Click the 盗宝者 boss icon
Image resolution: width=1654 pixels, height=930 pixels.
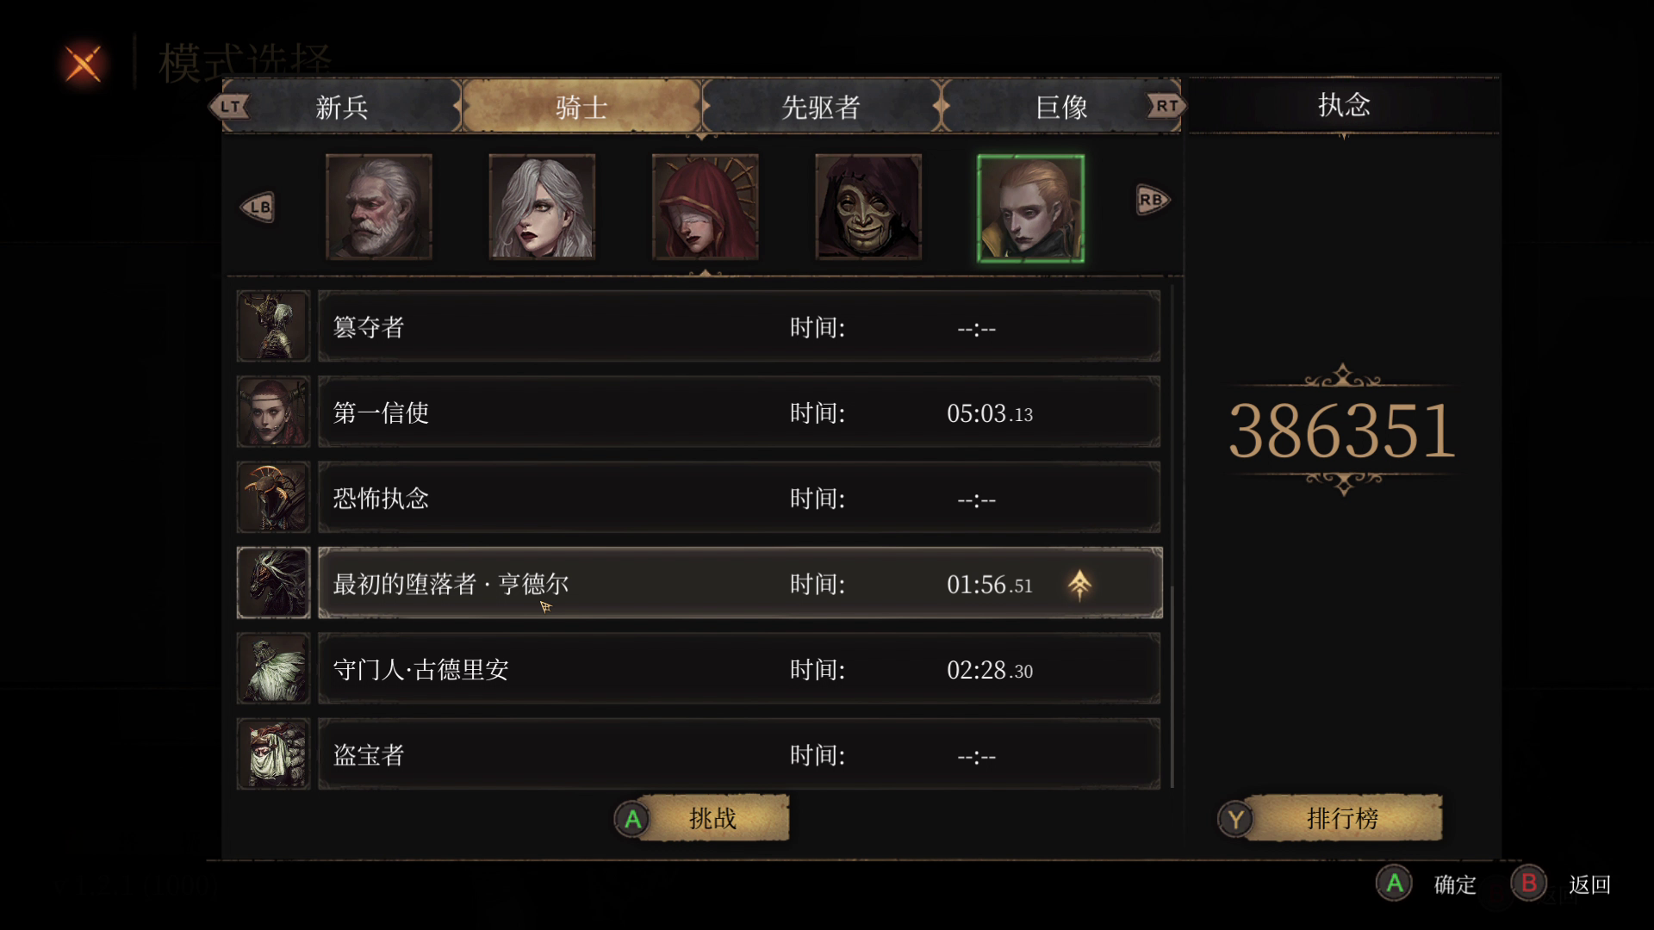273,754
